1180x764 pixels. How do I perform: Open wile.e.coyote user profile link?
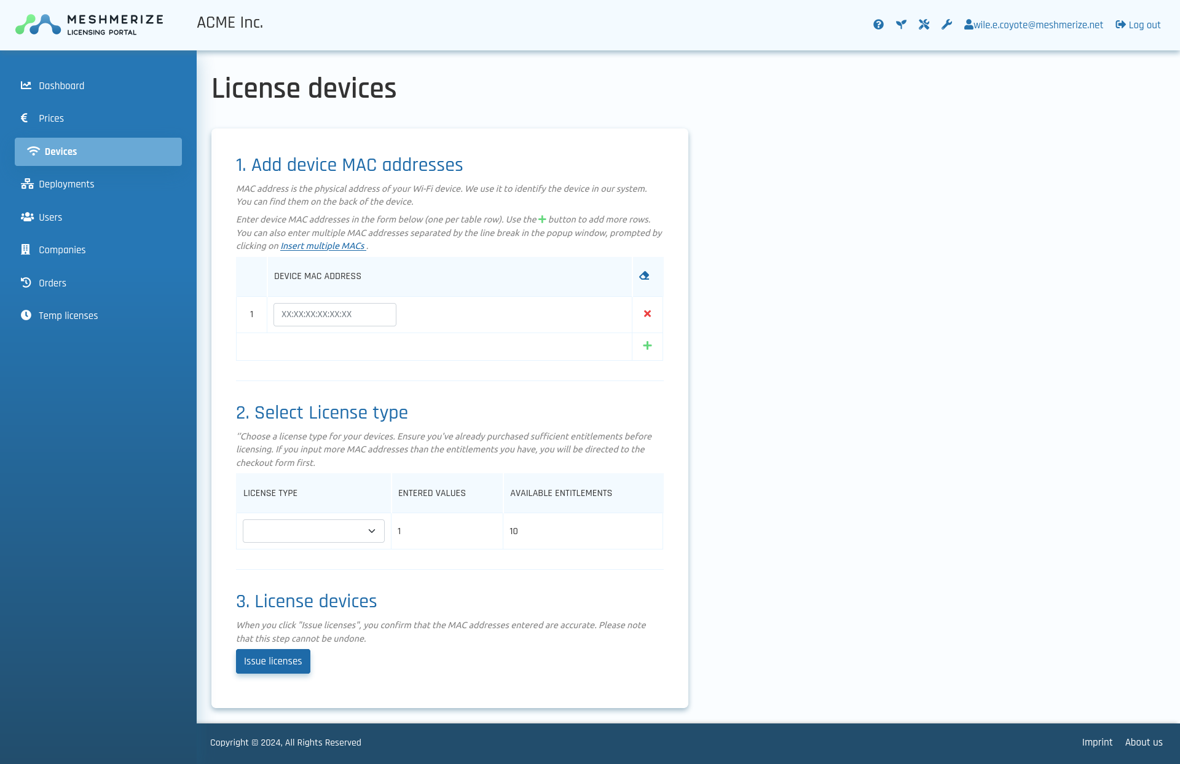pyautogui.click(x=1034, y=25)
